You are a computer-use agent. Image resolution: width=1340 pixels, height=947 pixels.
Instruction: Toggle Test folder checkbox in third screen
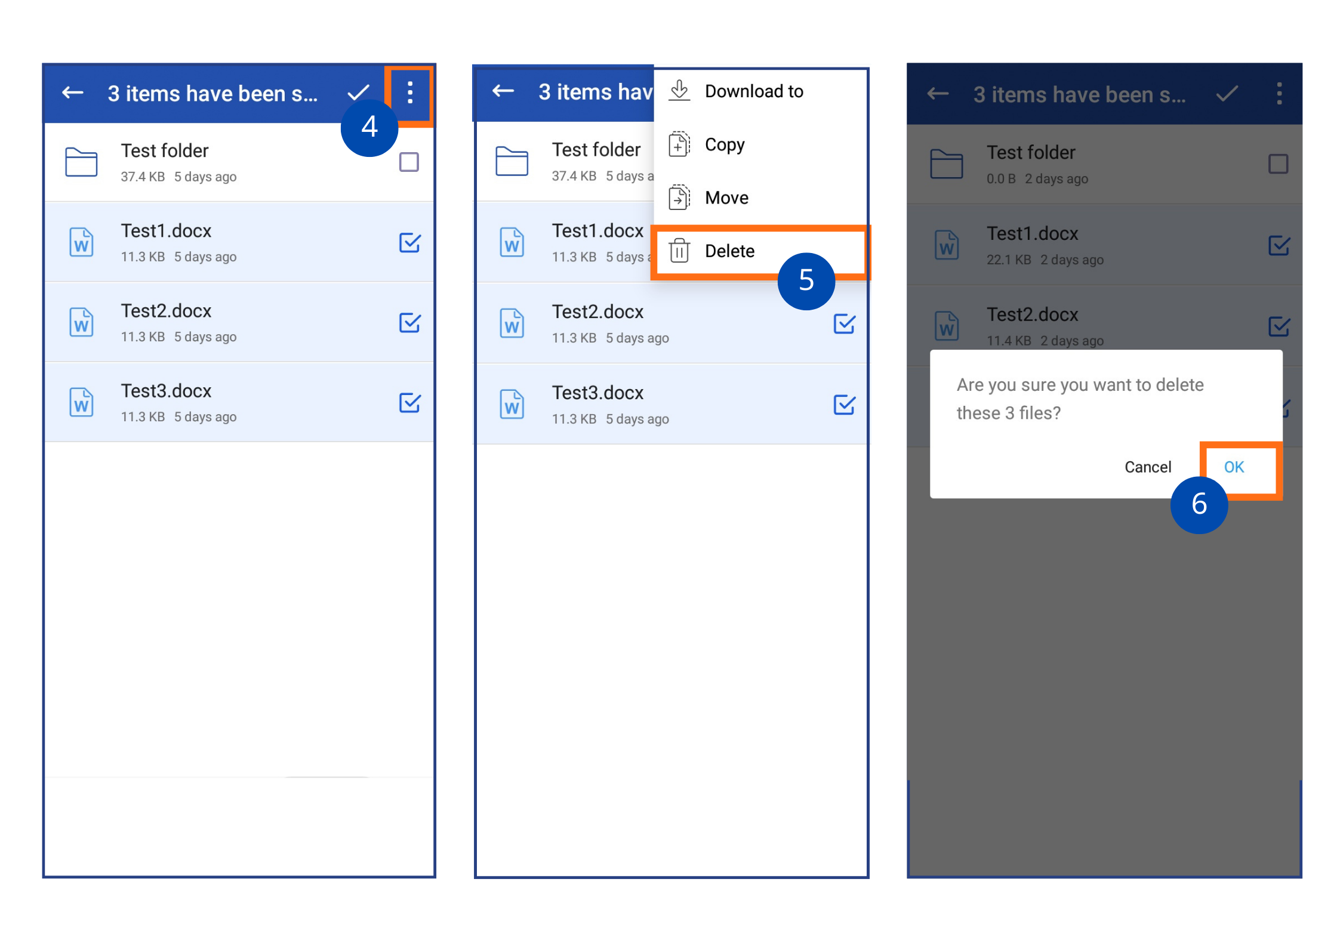1278,164
